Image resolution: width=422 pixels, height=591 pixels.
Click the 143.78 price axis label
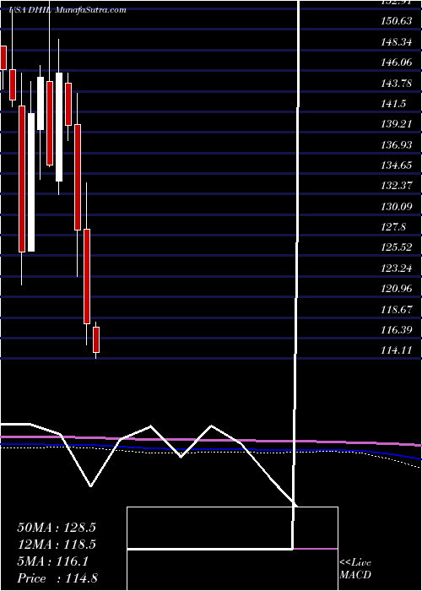[397, 84]
